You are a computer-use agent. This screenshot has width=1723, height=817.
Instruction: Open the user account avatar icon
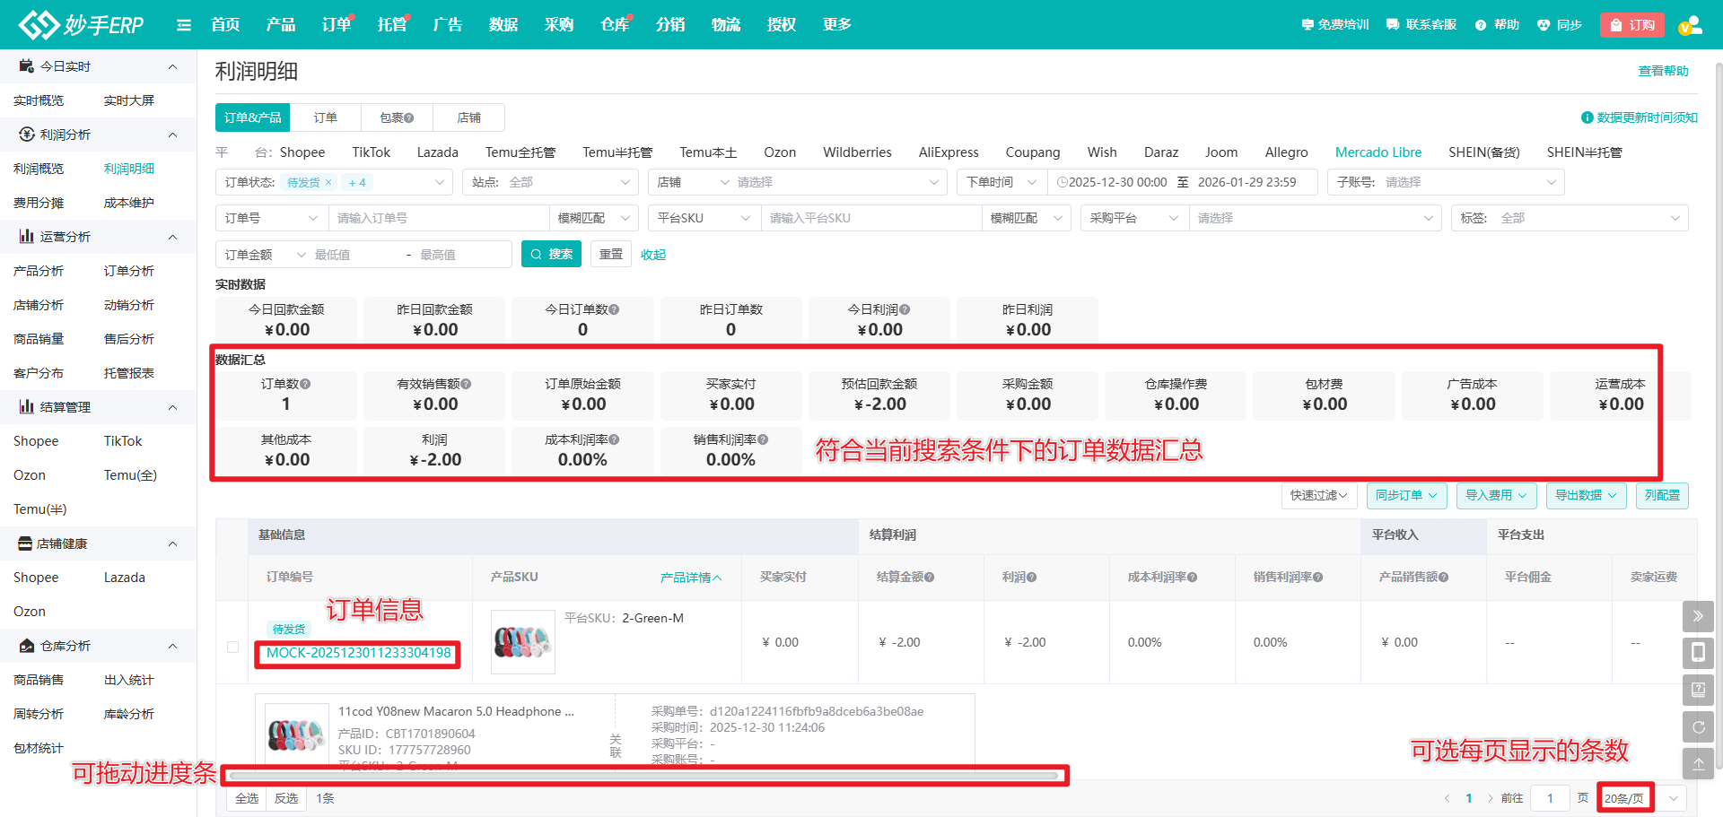(1690, 25)
